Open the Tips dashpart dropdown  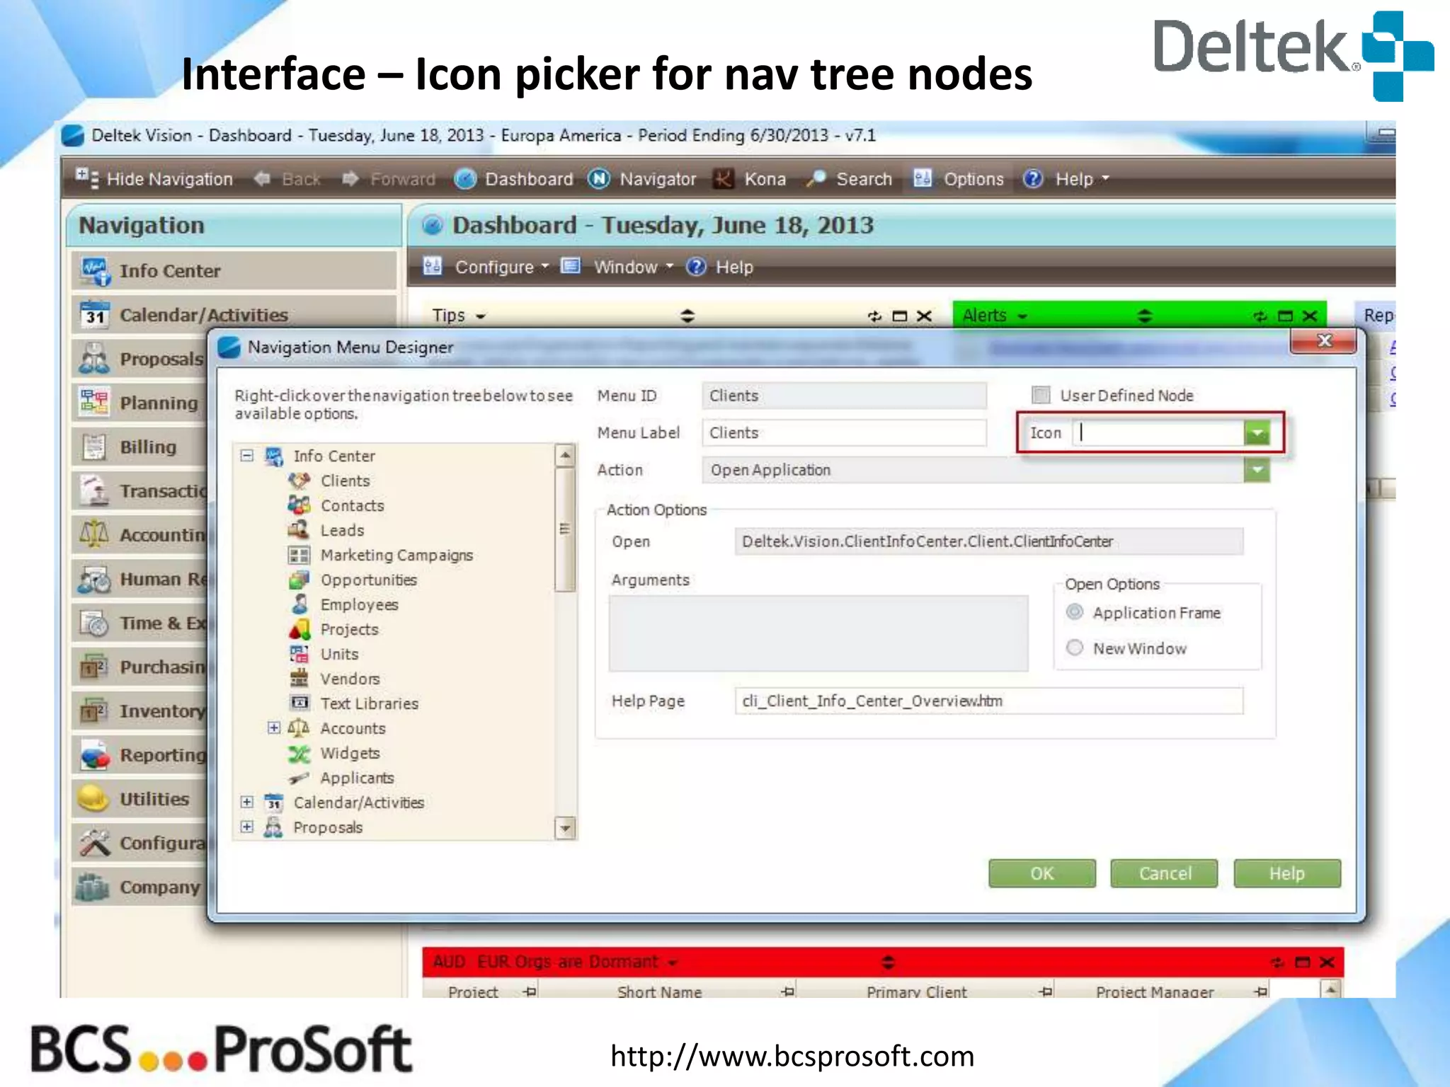coord(481,316)
